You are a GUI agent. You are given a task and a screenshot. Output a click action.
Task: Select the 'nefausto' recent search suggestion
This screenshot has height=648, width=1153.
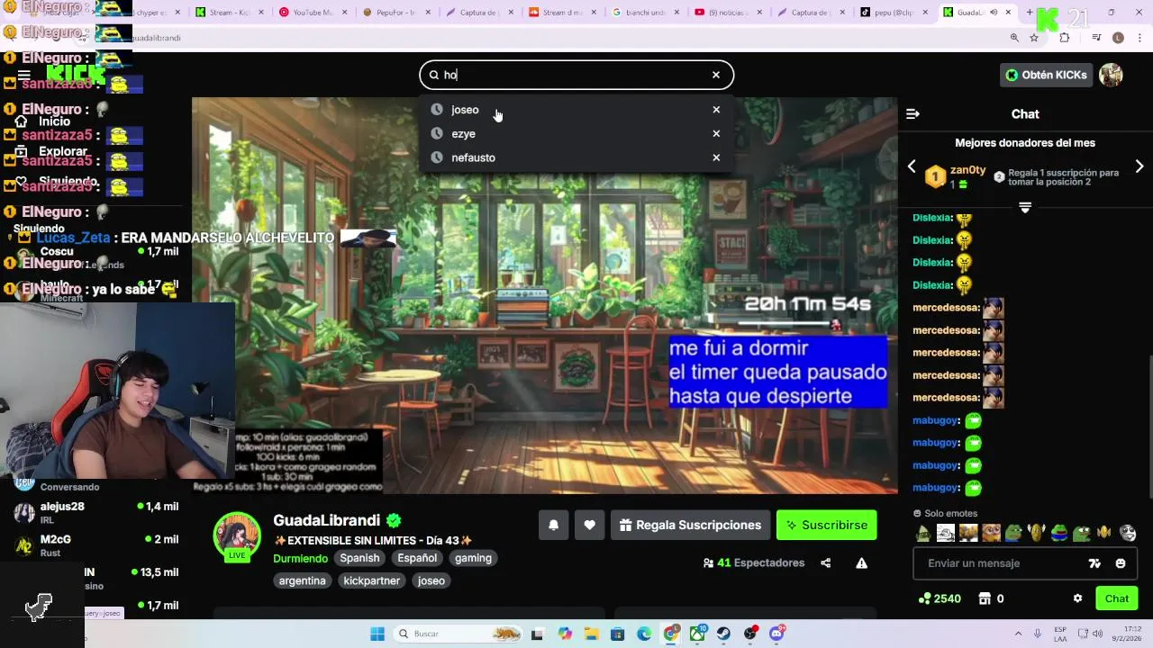coord(576,157)
